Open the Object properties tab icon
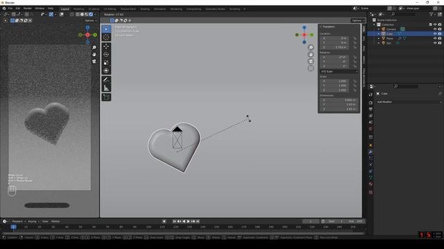 [x=370, y=145]
